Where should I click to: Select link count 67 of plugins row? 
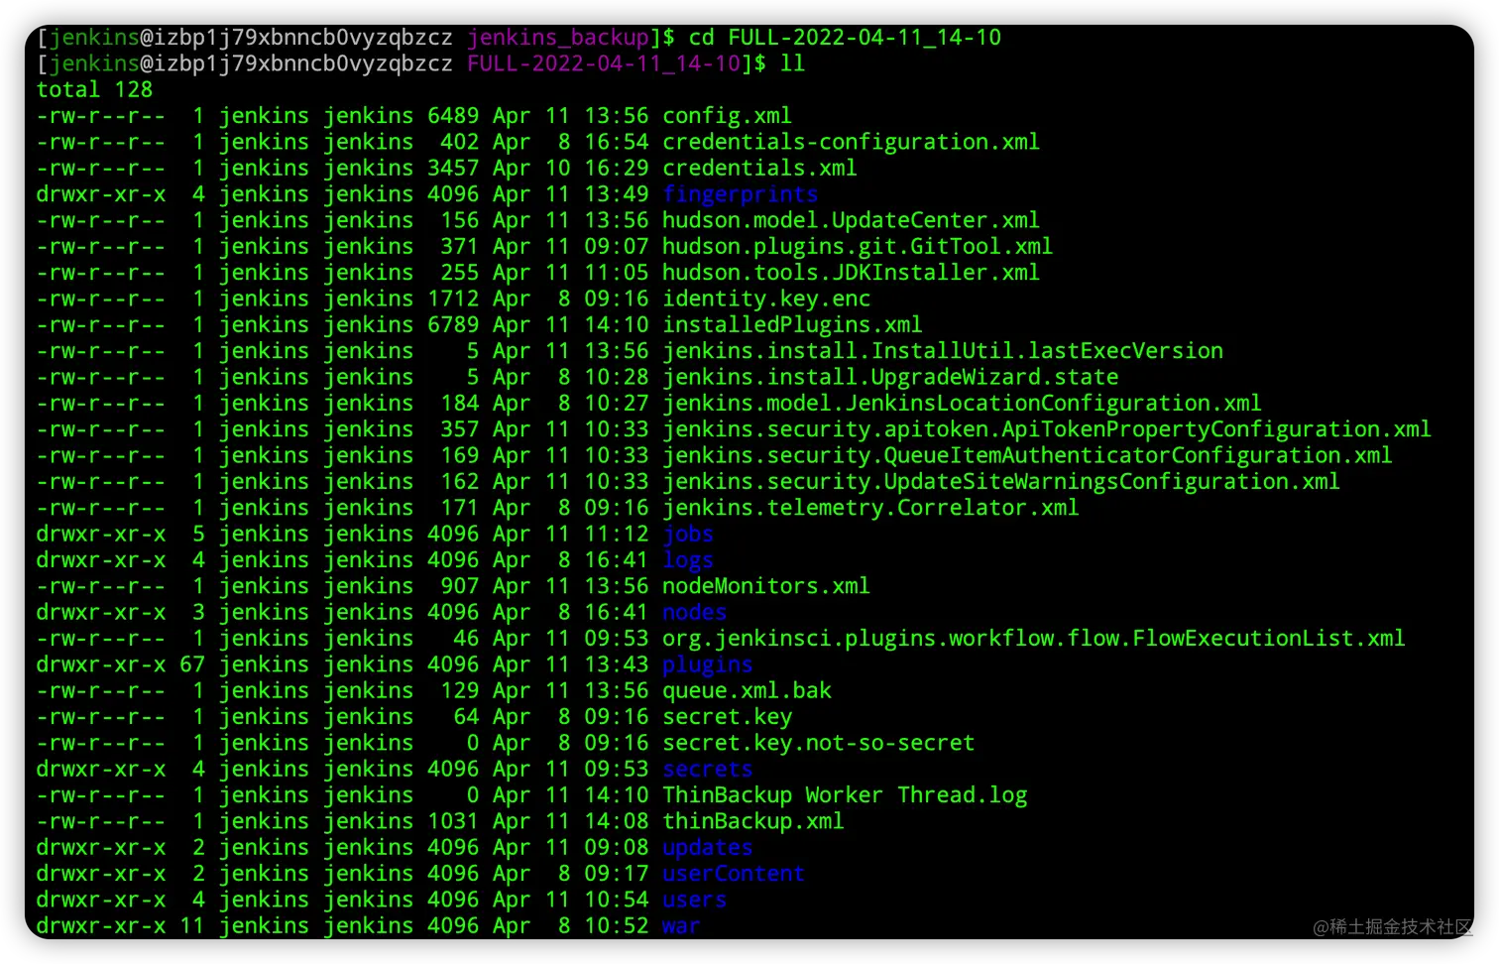[x=192, y=664]
